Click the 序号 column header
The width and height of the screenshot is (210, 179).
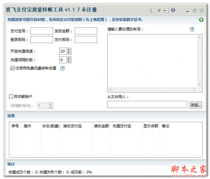(x=15, y=126)
